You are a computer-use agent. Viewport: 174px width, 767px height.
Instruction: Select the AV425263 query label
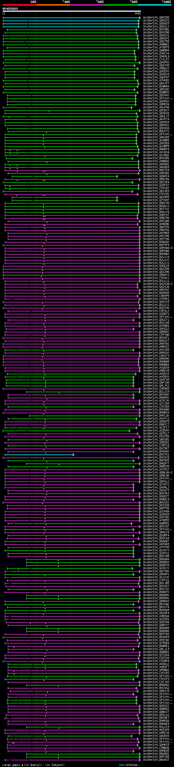(x=10, y=9)
